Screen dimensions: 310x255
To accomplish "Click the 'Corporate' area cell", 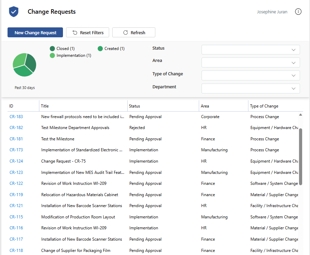I will coord(210,117).
